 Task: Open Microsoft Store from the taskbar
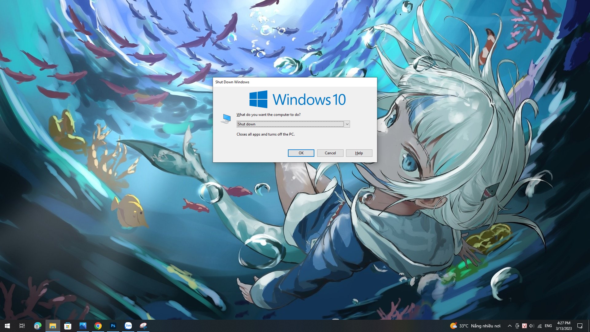click(x=68, y=326)
